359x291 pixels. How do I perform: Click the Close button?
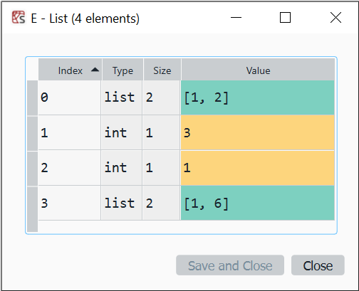pyautogui.click(x=318, y=265)
